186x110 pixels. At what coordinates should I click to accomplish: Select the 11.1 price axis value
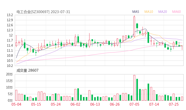tap(10, 51)
